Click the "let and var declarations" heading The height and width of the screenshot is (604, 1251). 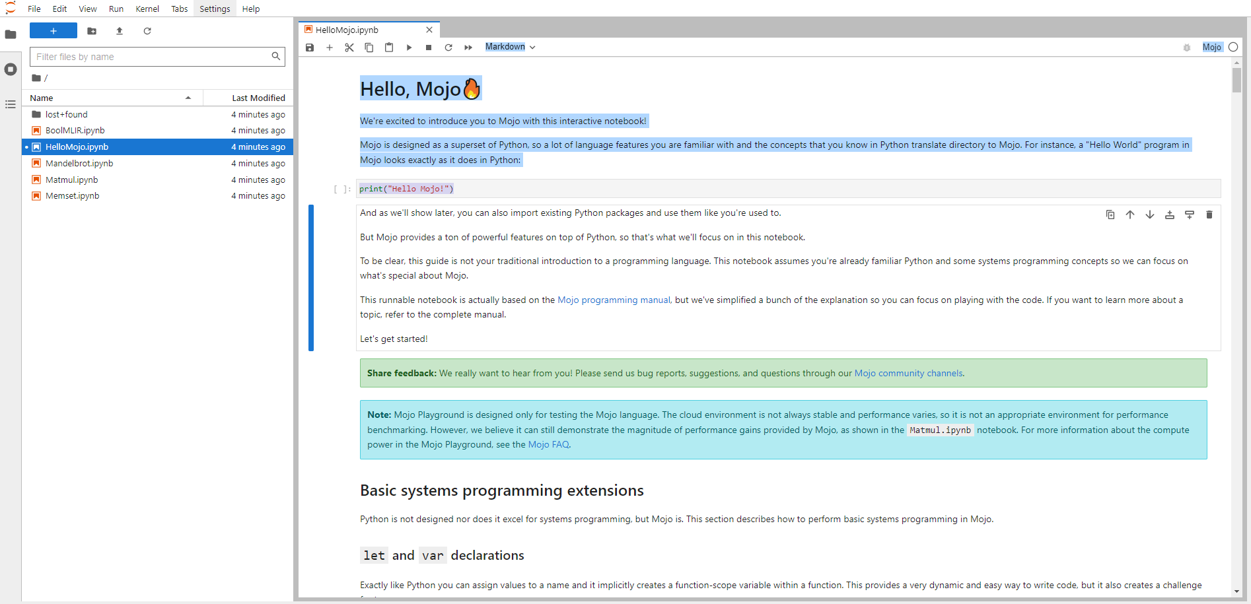pyautogui.click(x=443, y=555)
